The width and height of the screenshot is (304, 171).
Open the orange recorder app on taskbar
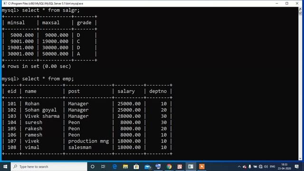pyautogui.click(x=202, y=167)
